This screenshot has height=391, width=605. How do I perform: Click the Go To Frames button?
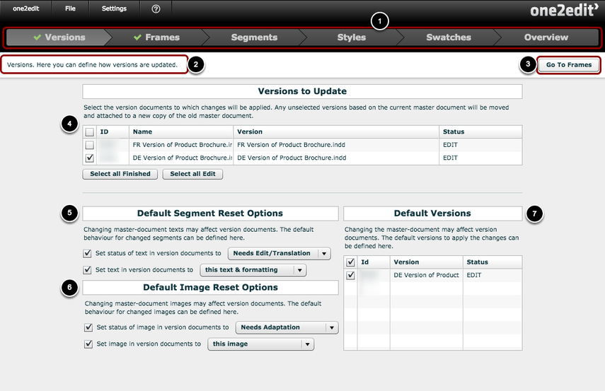[569, 65]
